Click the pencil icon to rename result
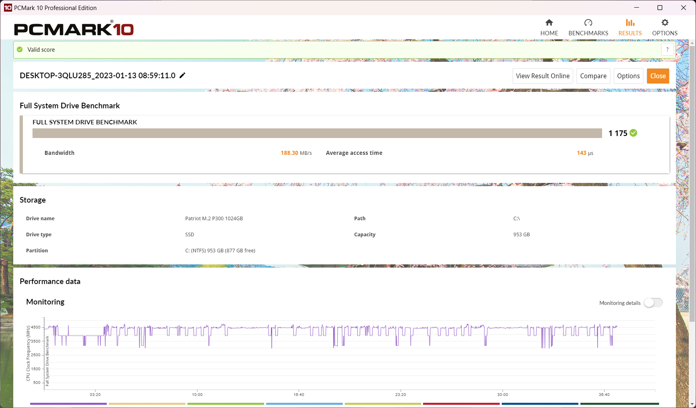The image size is (696, 408). (182, 75)
